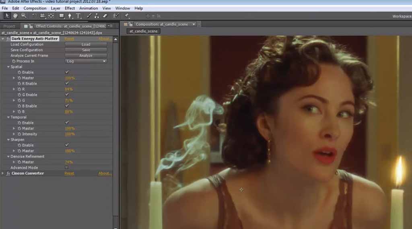Select the Selection arrow tool
Image resolution: width=412 pixels, height=229 pixels.
[7, 16]
